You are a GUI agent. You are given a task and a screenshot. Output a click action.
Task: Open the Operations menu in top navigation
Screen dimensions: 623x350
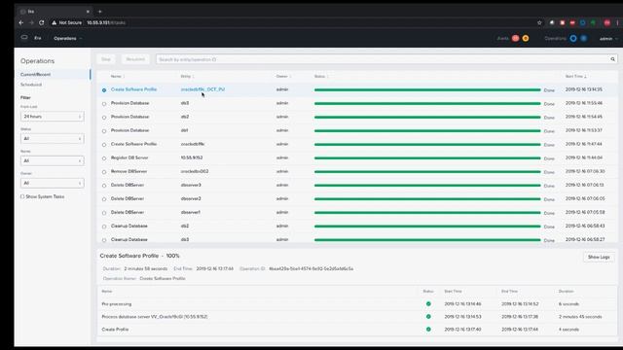point(68,39)
